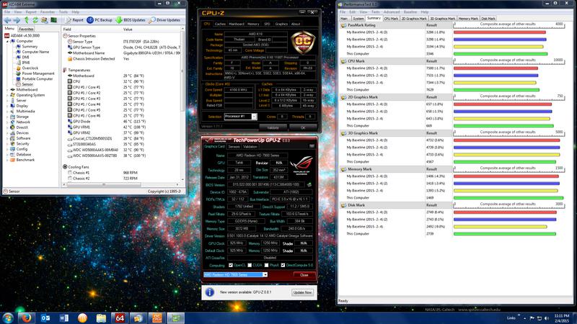
Task: Click the Disk Mark section header icon
Action: coord(344,205)
